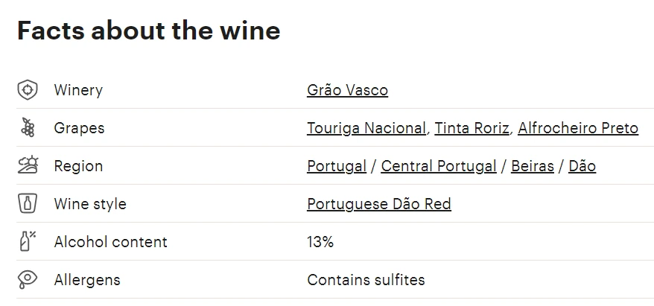
Task: Click the 13% alcohol content value
Action: (320, 242)
